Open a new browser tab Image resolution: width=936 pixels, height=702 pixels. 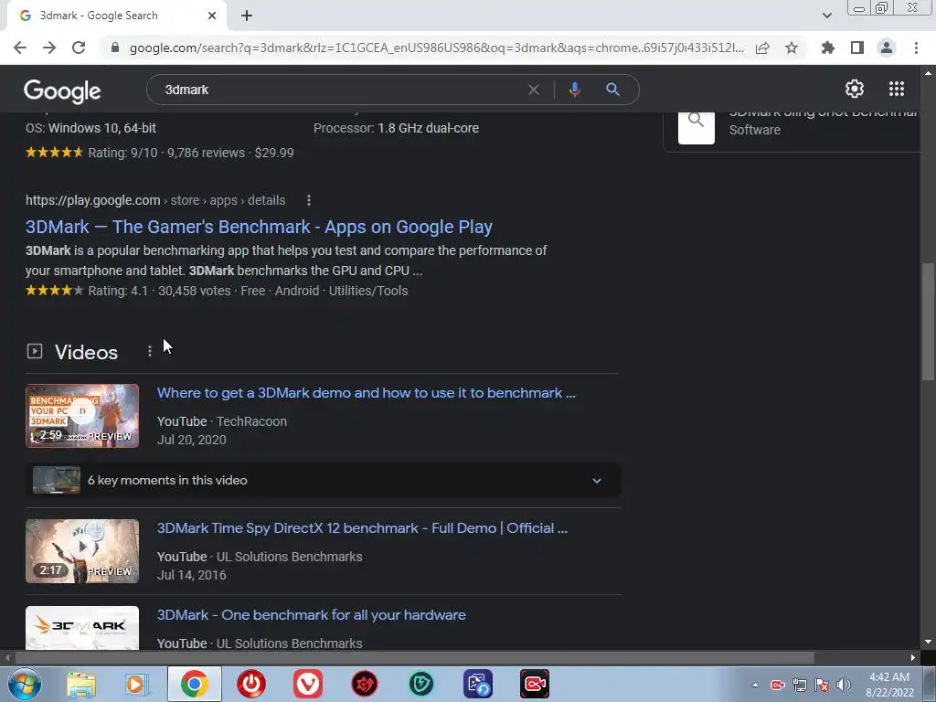pos(247,16)
